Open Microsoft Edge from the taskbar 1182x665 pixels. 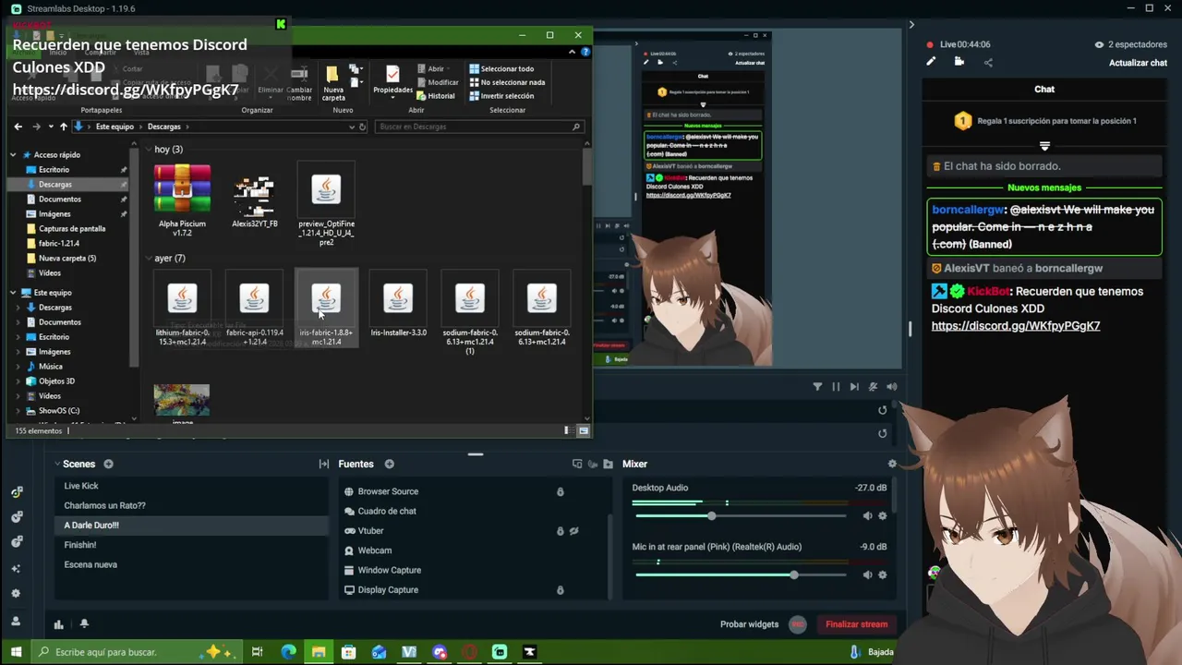coord(288,652)
